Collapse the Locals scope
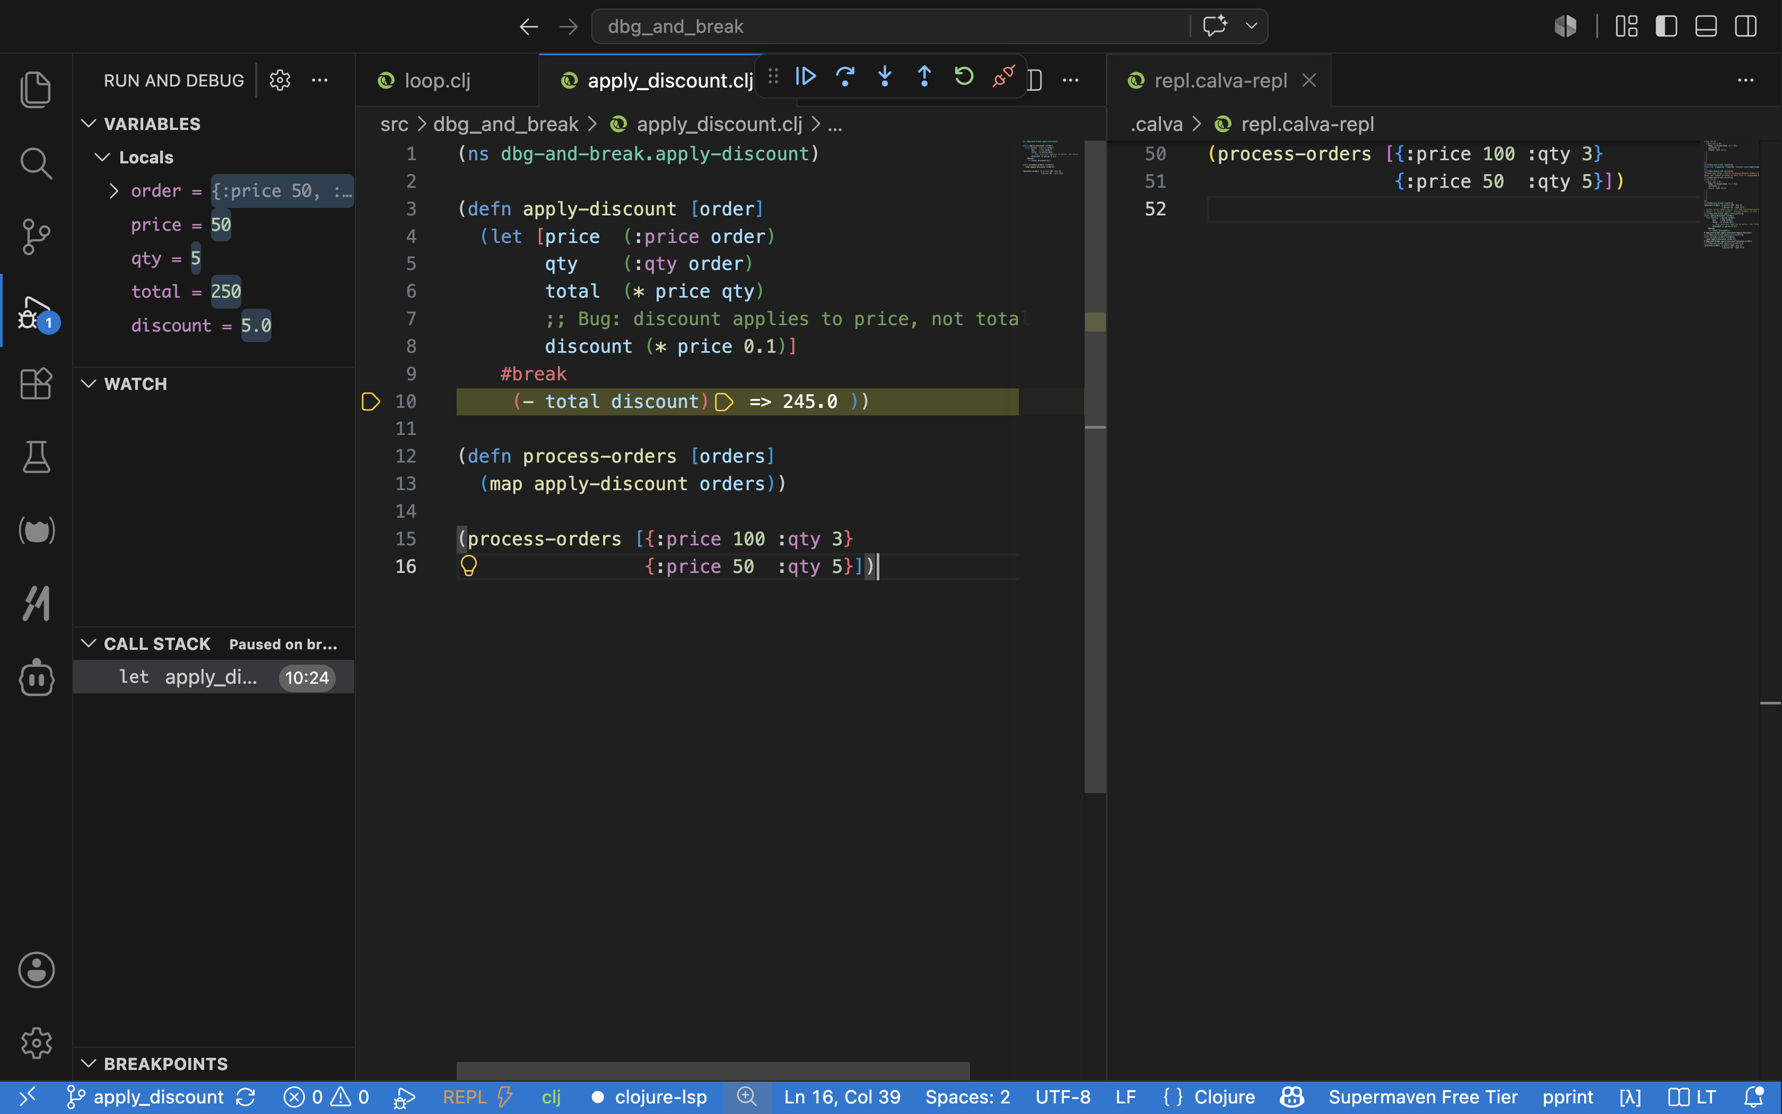Viewport: 1782px width, 1114px height. click(102, 157)
